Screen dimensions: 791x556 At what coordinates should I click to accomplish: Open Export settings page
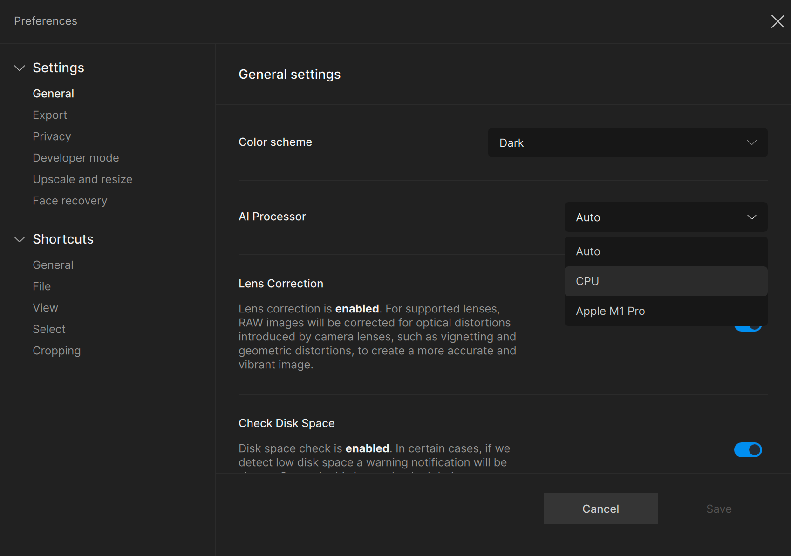pos(50,115)
